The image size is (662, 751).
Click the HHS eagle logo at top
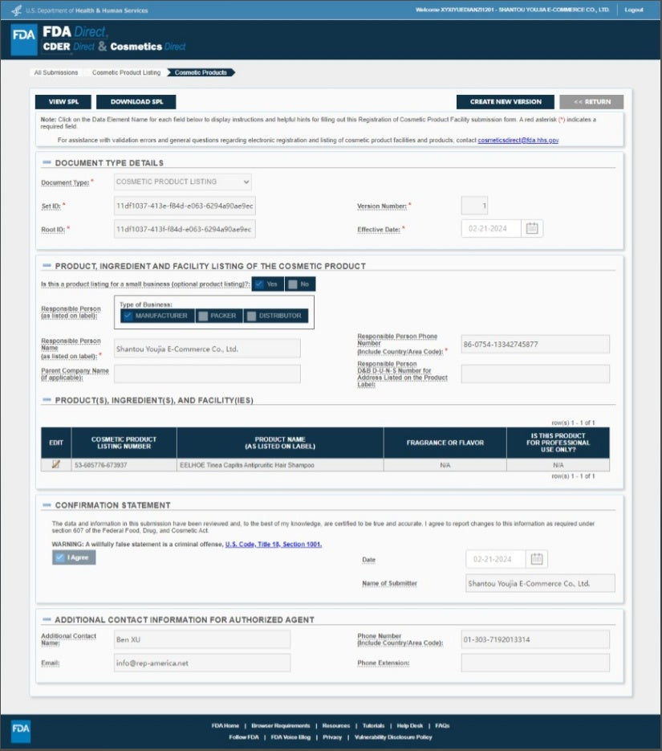(16, 10)
